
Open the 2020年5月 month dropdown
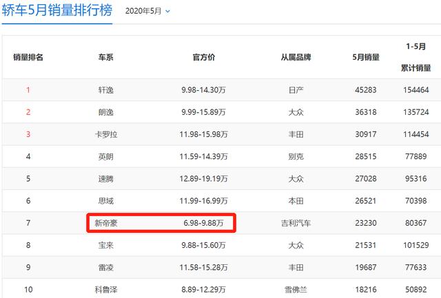(148, 11)
